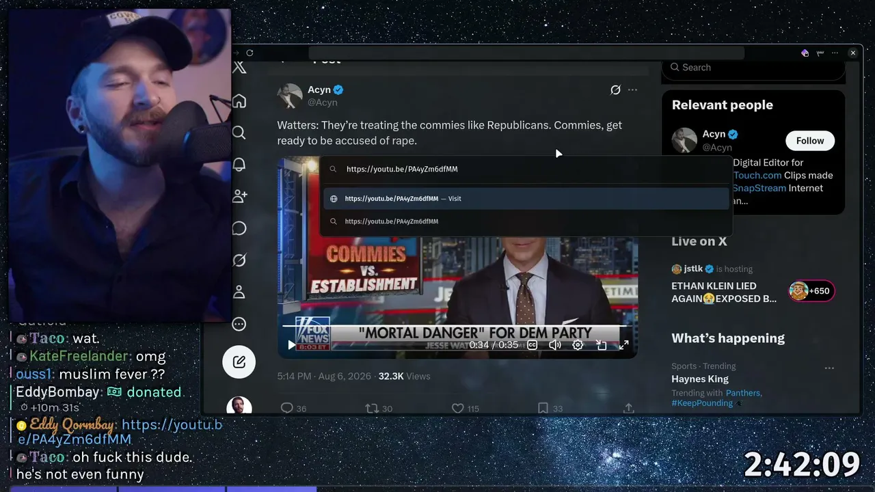The image size is (875, 492).
Task: Click the X logo in the sidebar
Action: point(239,68)
